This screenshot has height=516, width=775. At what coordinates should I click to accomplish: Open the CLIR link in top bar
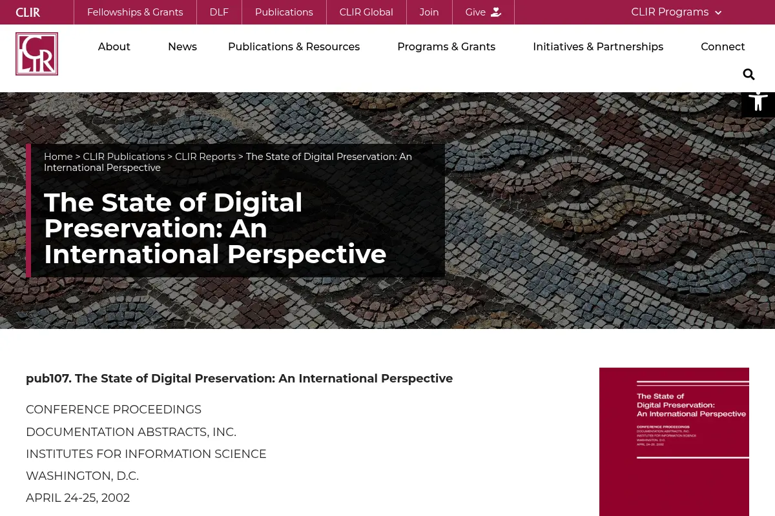click(28, 12)
